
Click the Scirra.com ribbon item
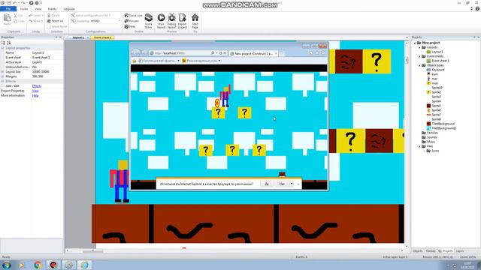(133, 15)
